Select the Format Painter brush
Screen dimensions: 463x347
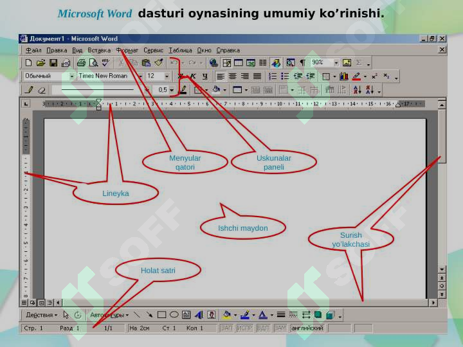tap(159, 62)
